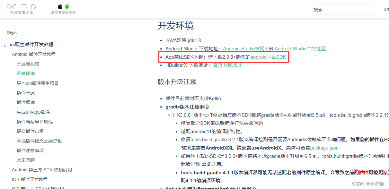
Task: Open the android平台SDK download link
Action: [268, 57]
